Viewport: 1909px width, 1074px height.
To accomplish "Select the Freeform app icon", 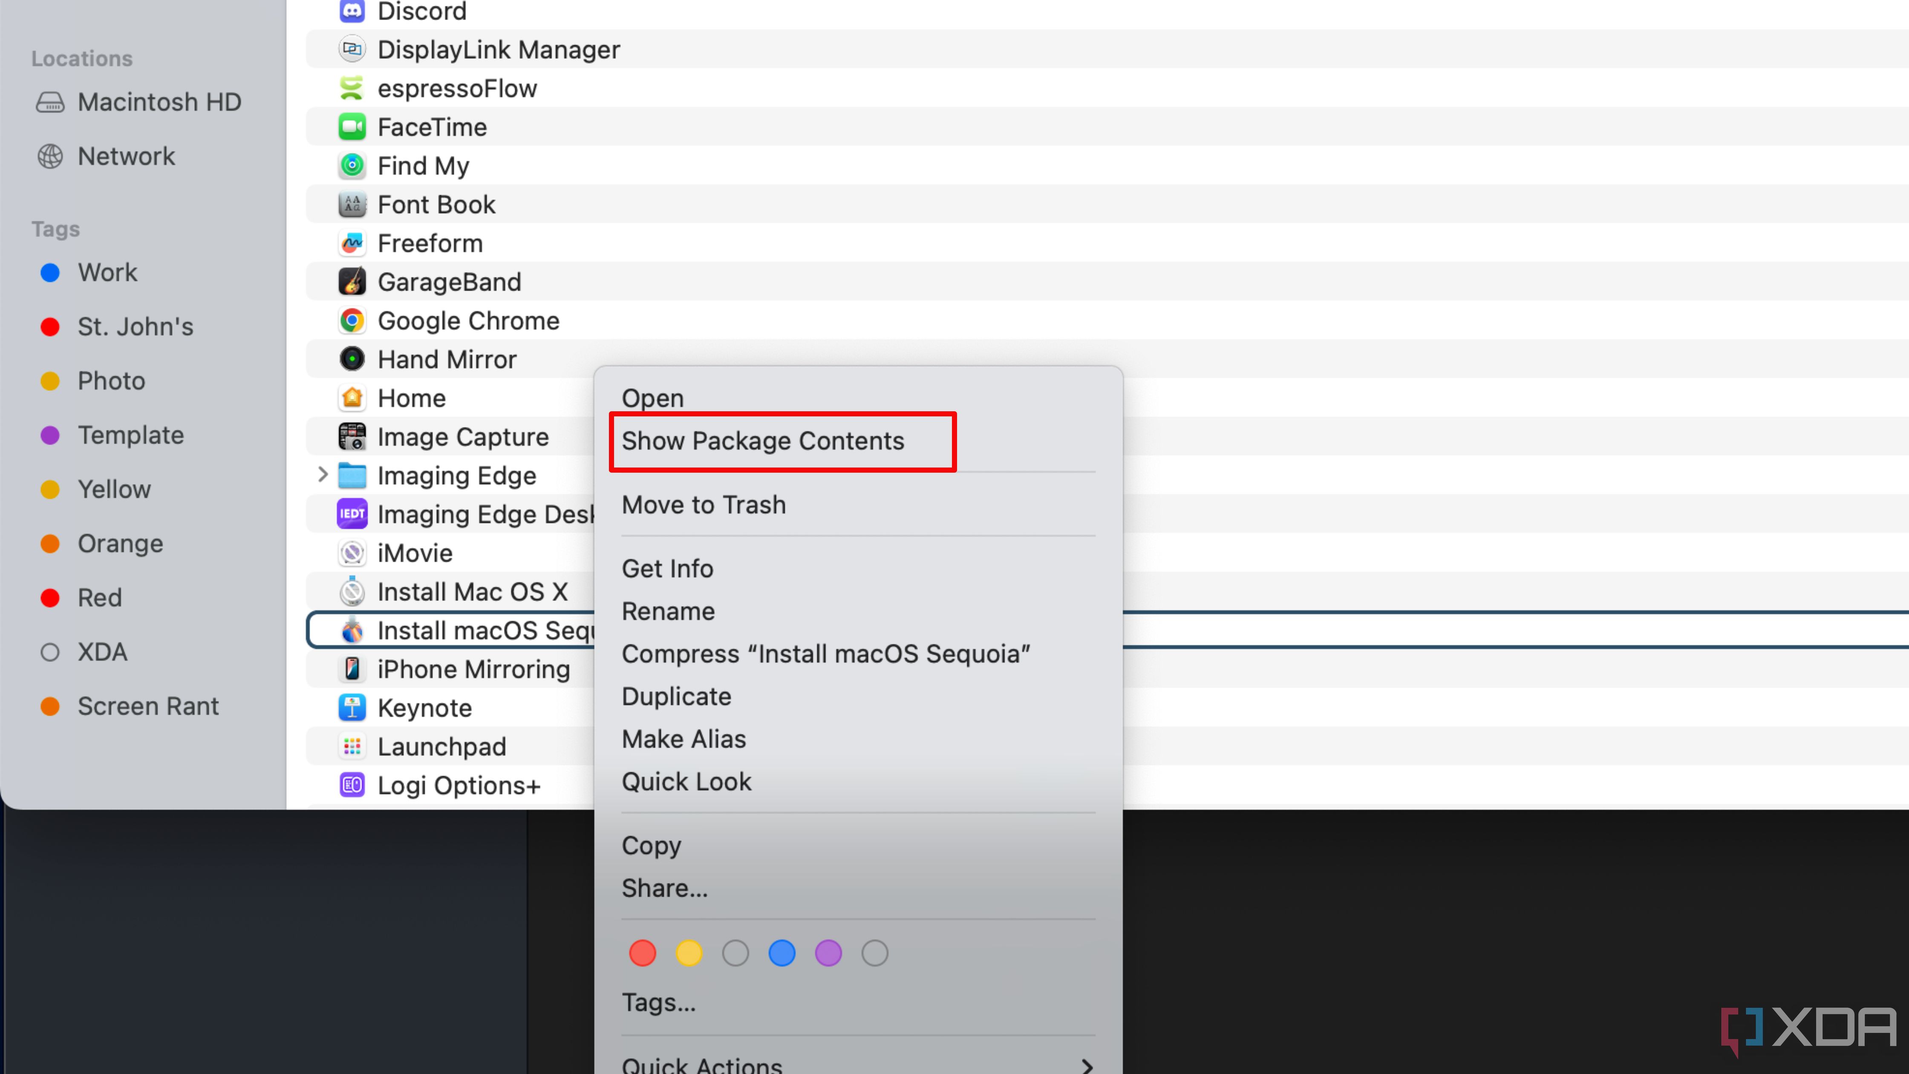I will 352,243.
